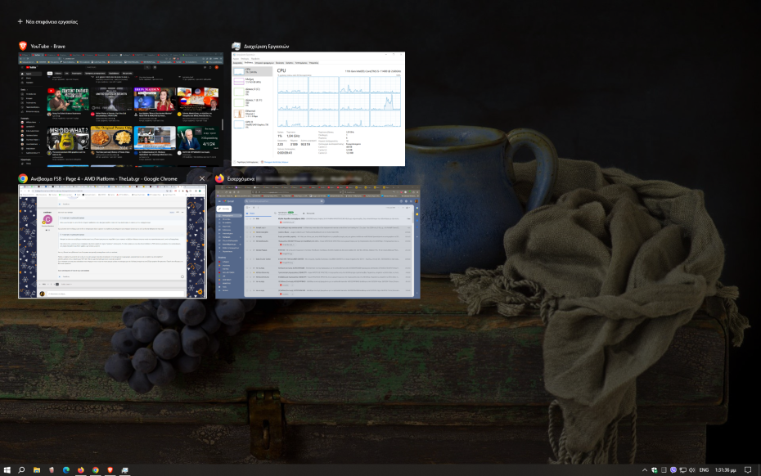This screenshot has width=761, height=476.
Task: Open the Viber tray icon
Action: (673, 469)
